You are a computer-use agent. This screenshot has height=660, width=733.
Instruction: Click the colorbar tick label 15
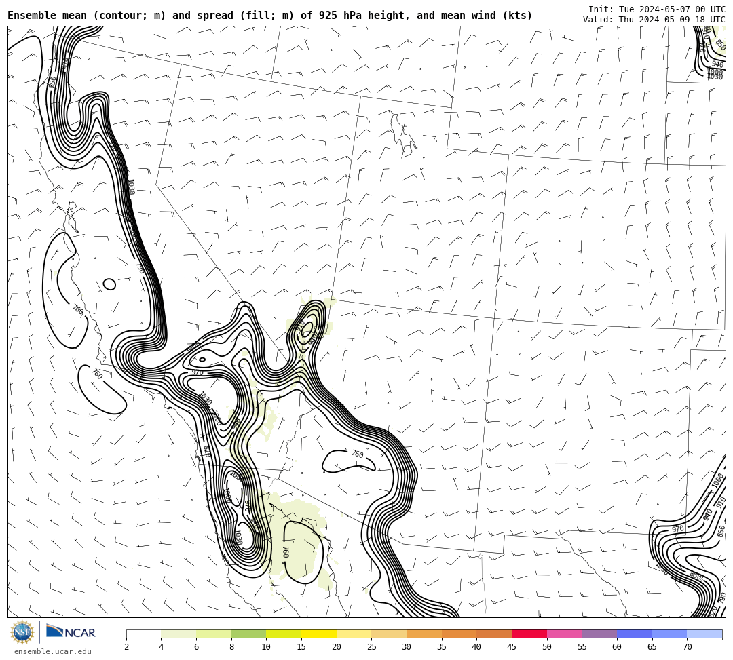(x=301, y=647)
